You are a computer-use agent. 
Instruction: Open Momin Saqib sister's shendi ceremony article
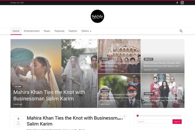pyautogui.click(x=117, y=64)
